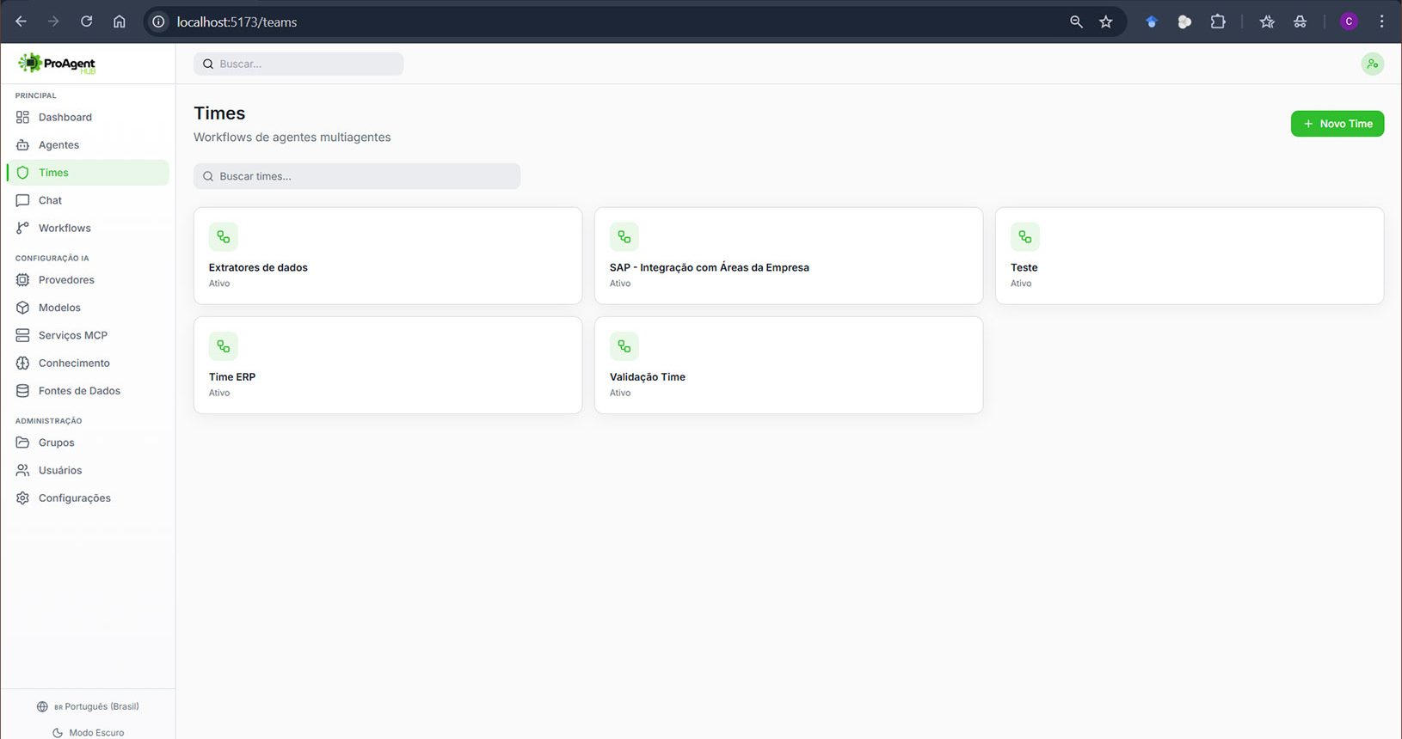This screenshot has height=739, width=1402.
Task: Reload the page in browser
Action: tap(87, 21)
